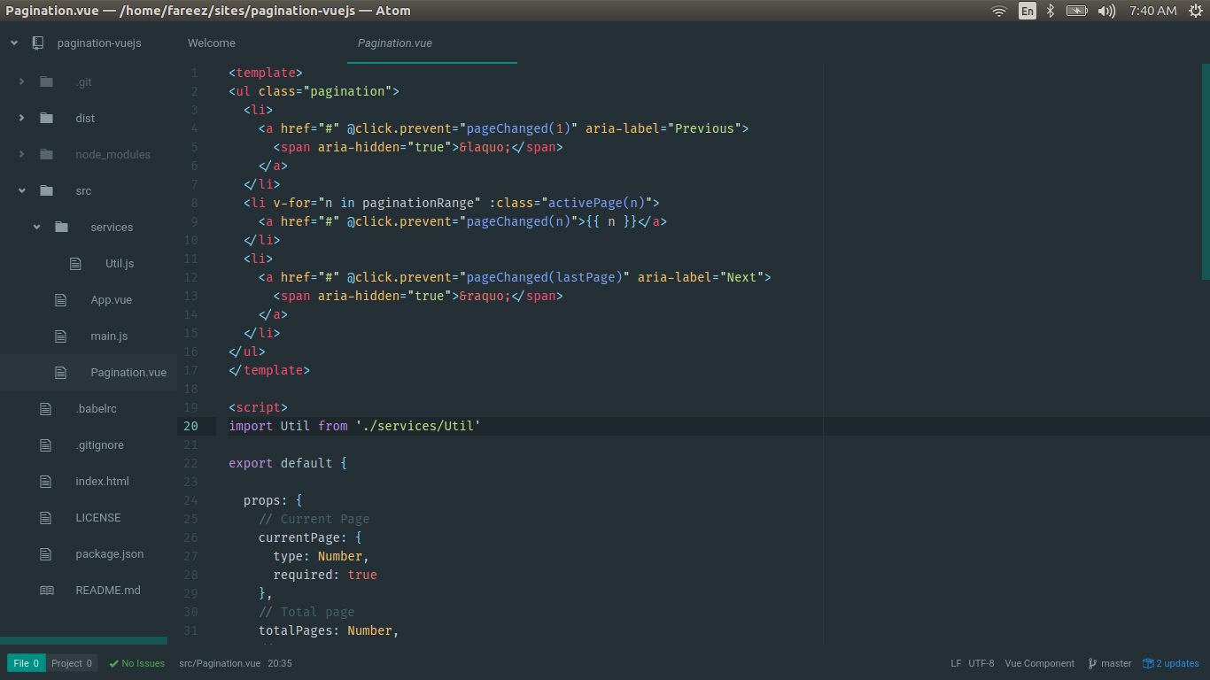Change the LF line ending setting
This screenshot has width=1210, height=680.
coord(956,663)
